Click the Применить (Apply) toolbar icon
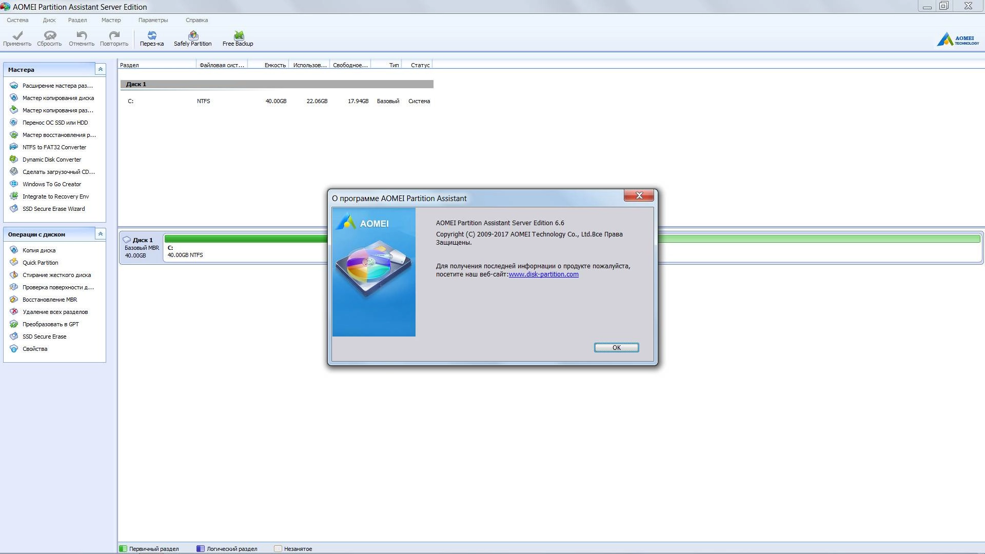This screenshot has width=985, height=554. coord(17,38)
